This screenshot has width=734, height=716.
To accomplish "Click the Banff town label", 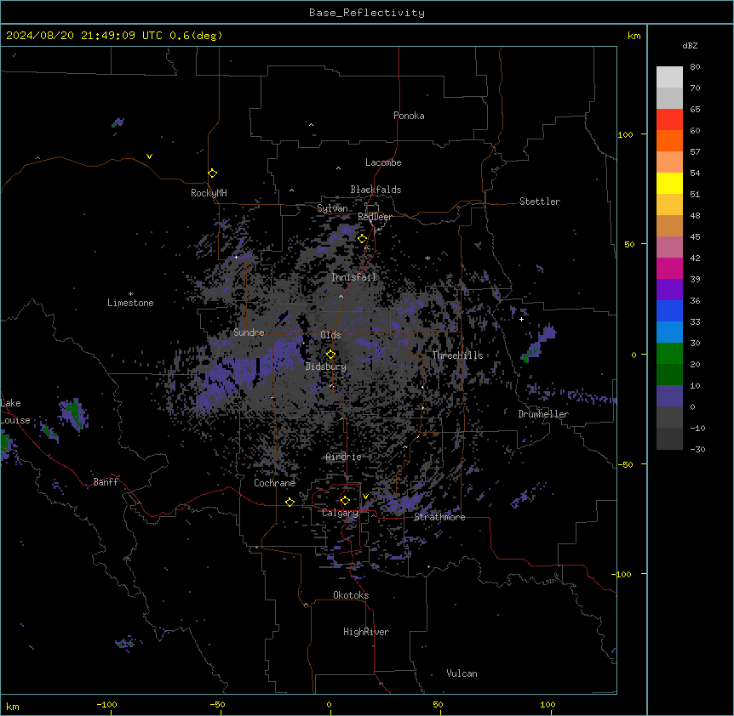I will point(106,482).
